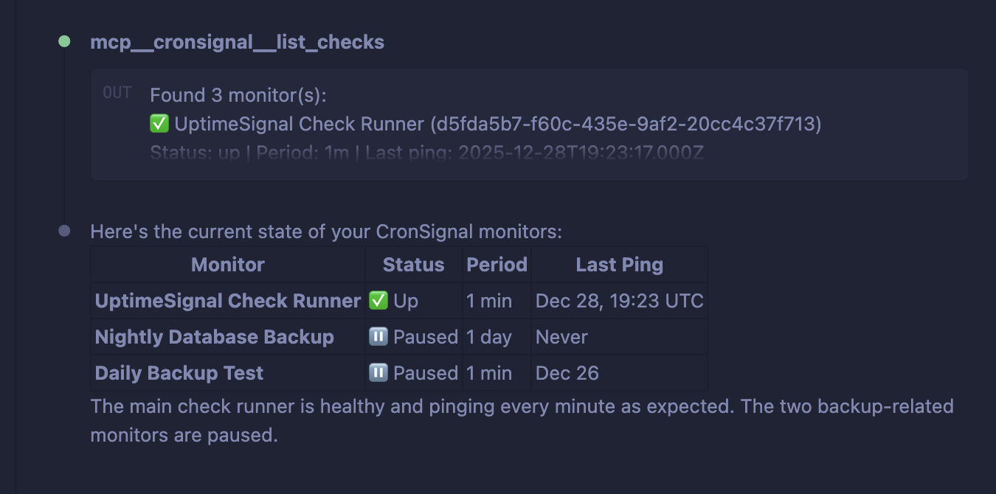Screen dimensions: 996x494
Task: Click the ✅ Up status icon in the table
Action: (x=377, y=300)
